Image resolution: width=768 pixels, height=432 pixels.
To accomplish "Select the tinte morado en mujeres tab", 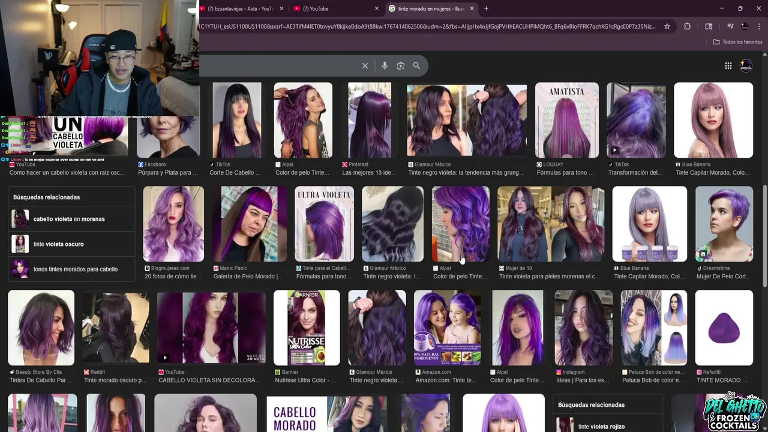I will pos(431,8).
